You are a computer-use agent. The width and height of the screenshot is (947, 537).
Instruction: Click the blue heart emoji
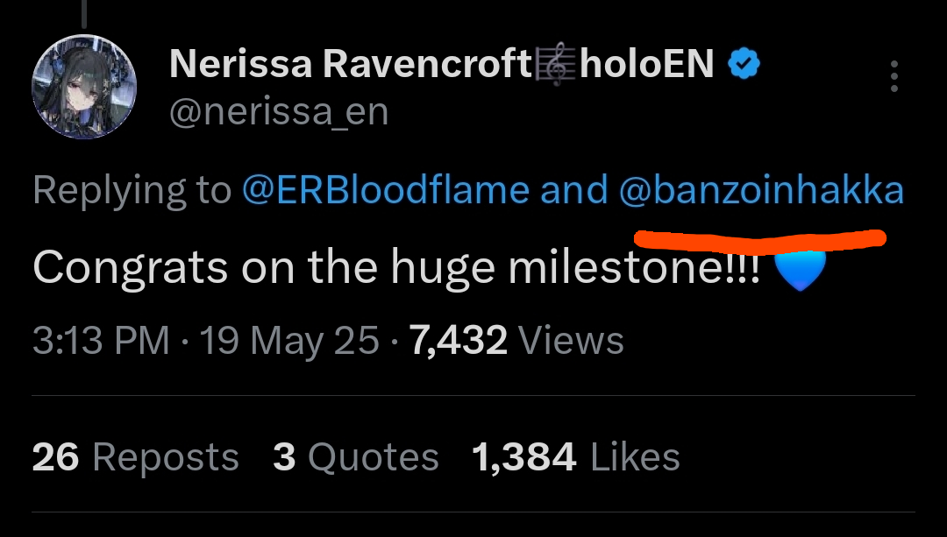point(801,270)
